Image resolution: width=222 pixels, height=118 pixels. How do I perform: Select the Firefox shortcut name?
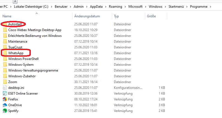13,99
